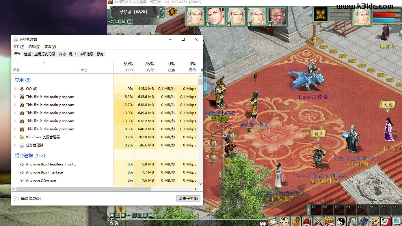Open the brown sack inventory icon
Image resolution: width=402 pixels, height=226 pixels.
pos(296,221)
